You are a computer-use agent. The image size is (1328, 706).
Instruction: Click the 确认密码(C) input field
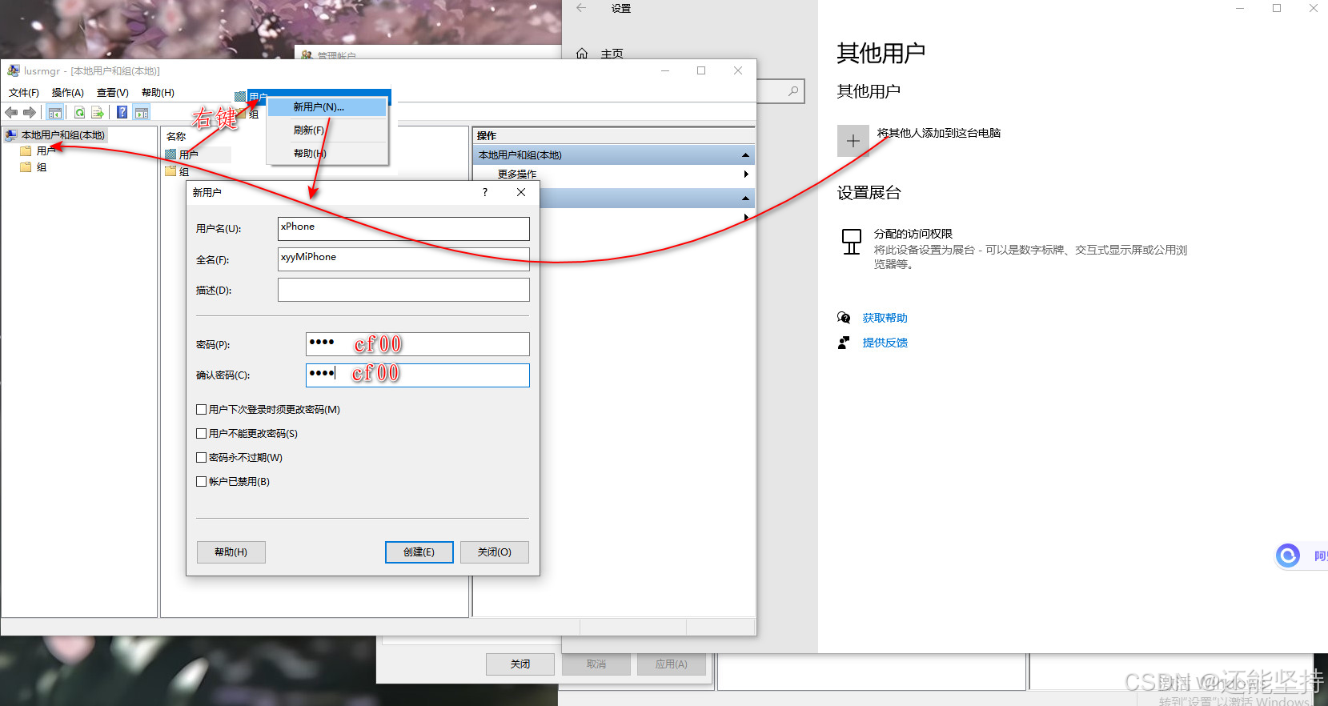pyautogui.click(x=418, y=375)
